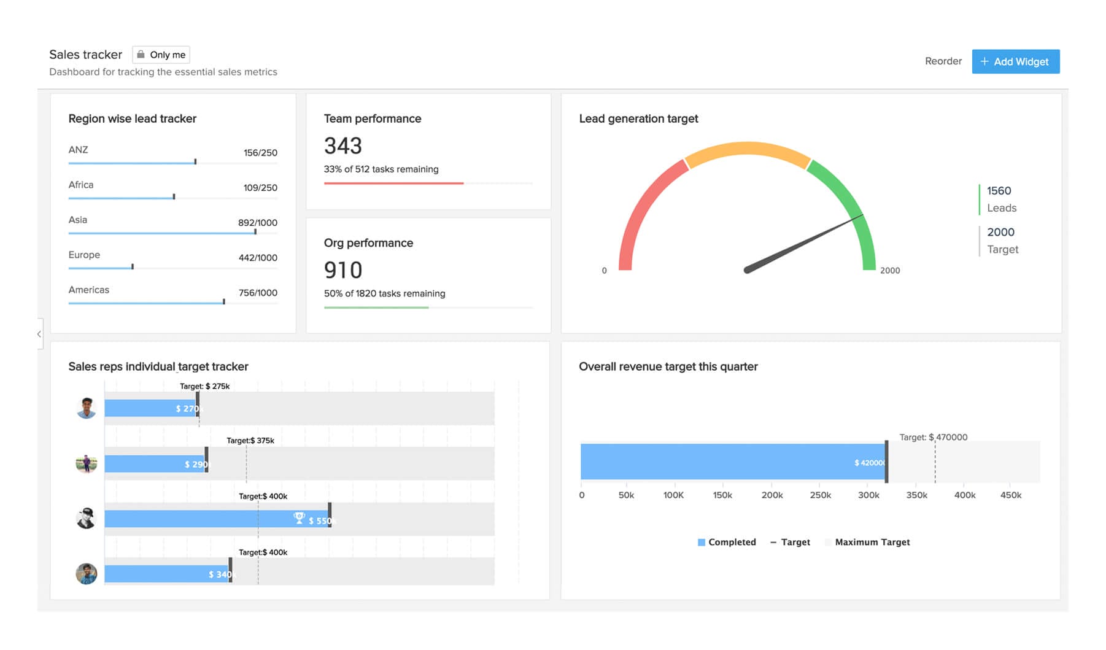Image resolution: width=1106 pixels, height=650 pixels.
Task: Click the trophy icon on the $550k bar
Action: (x=299, y=519)
